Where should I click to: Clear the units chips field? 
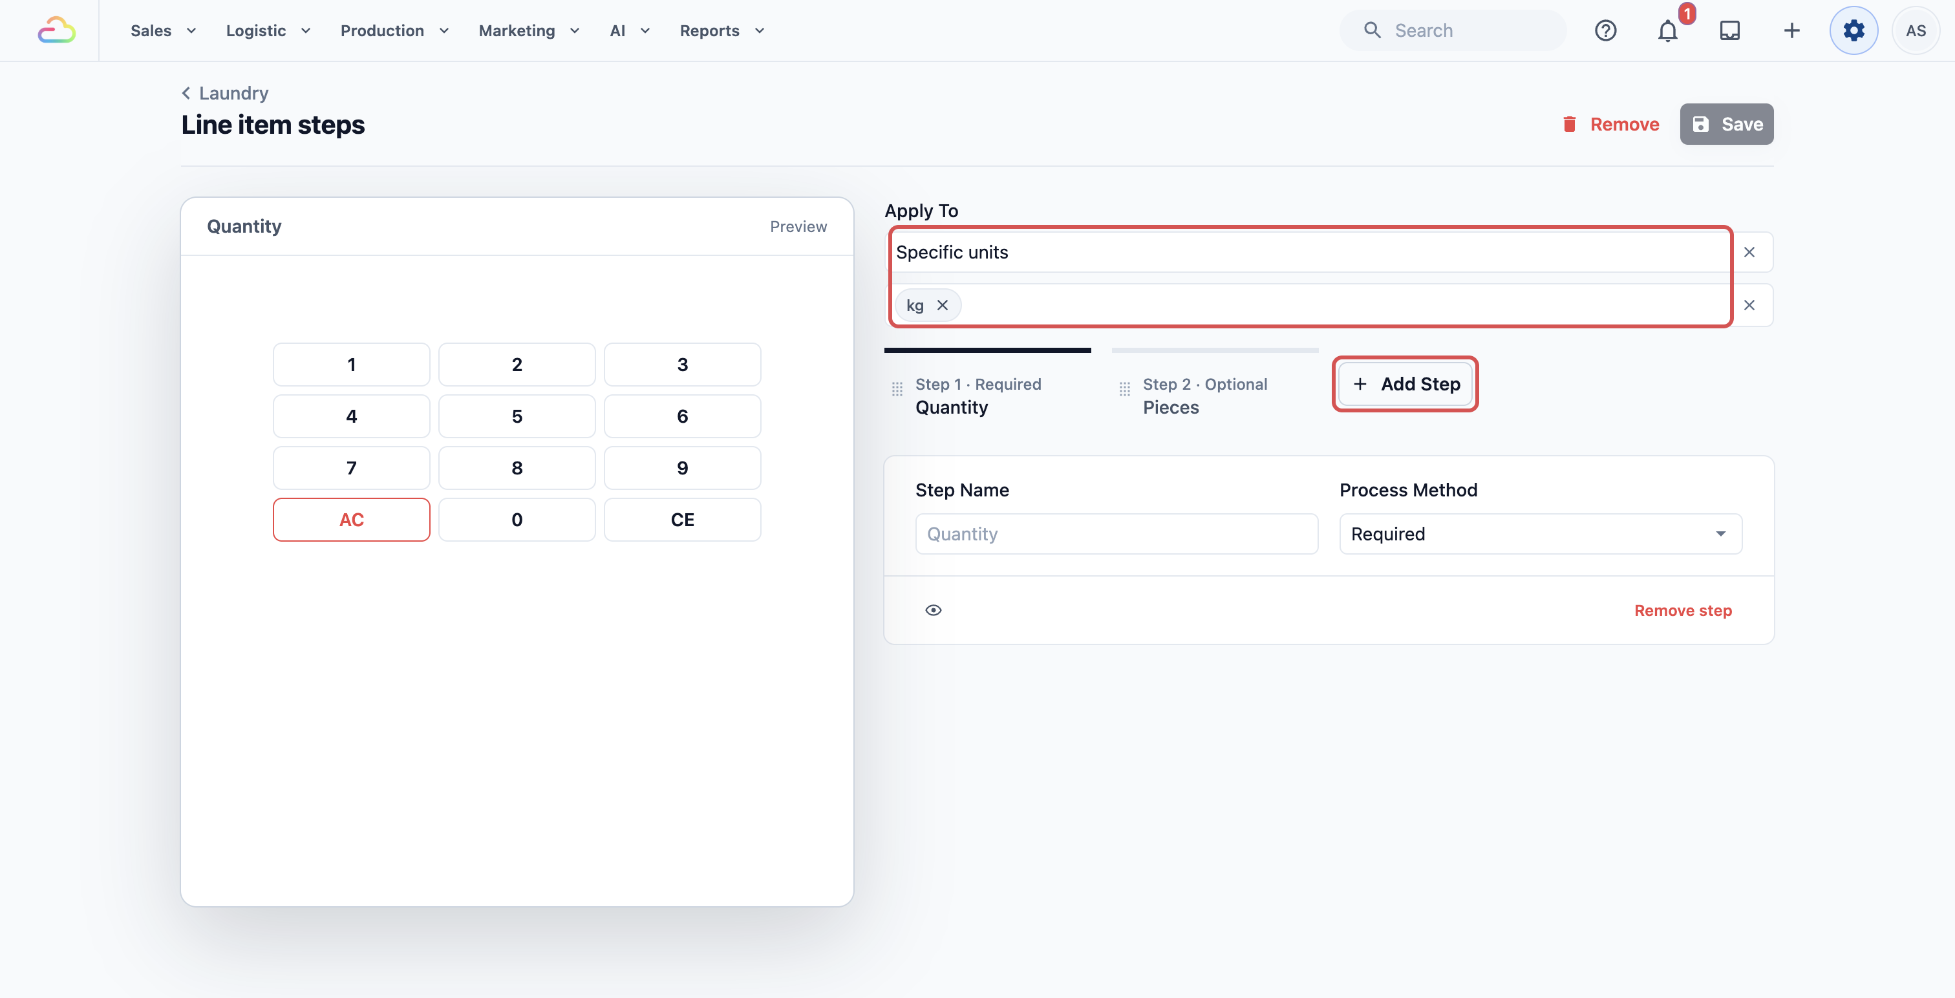[x=1749, y=305]
